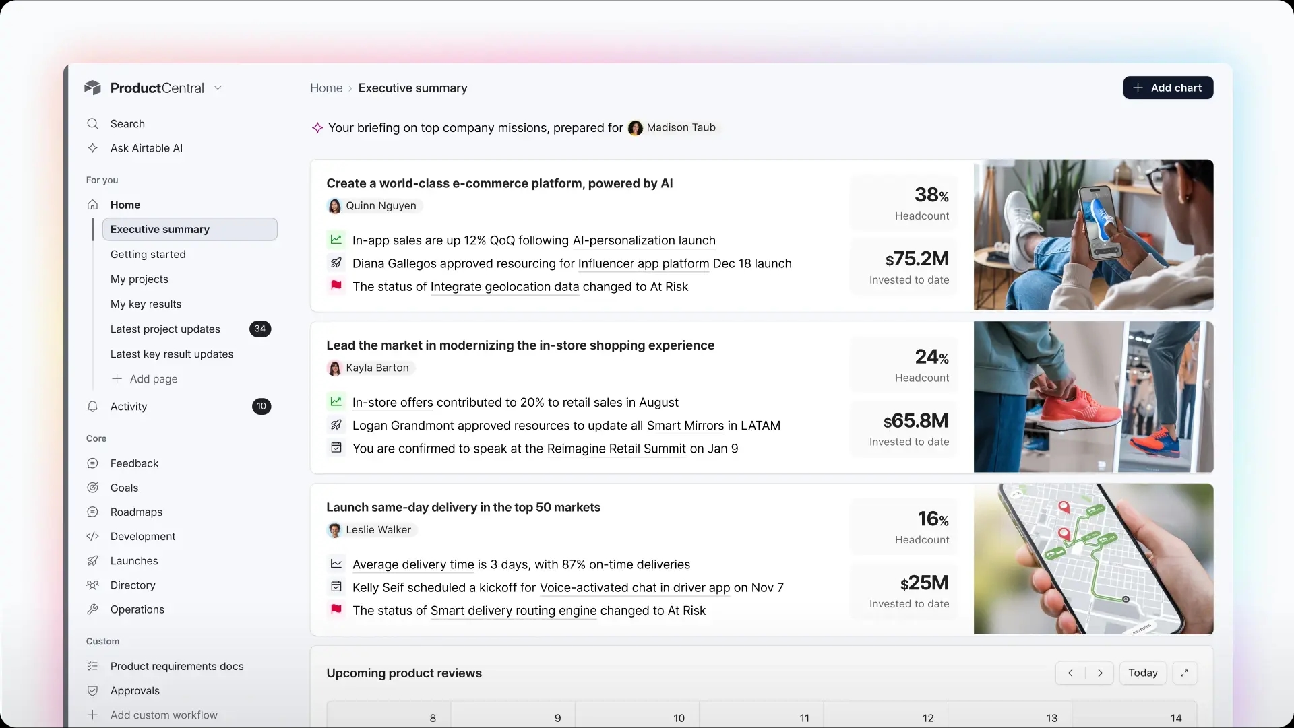1294x728 pixels.
Task: Click the rocket icon beside Diana Gallegos update
Action: point(336,262)
